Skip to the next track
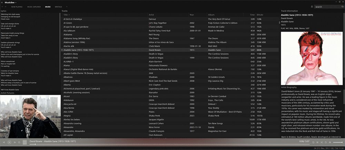The height and width of the screenshot is (150, 345). click(x=15, y=142)
